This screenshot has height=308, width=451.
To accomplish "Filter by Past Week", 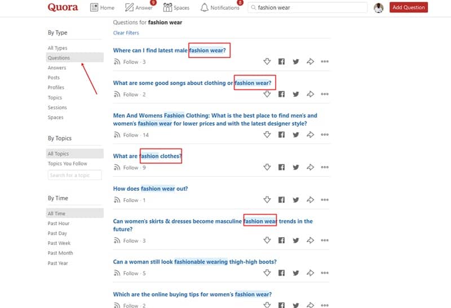I will pos(59,243).
